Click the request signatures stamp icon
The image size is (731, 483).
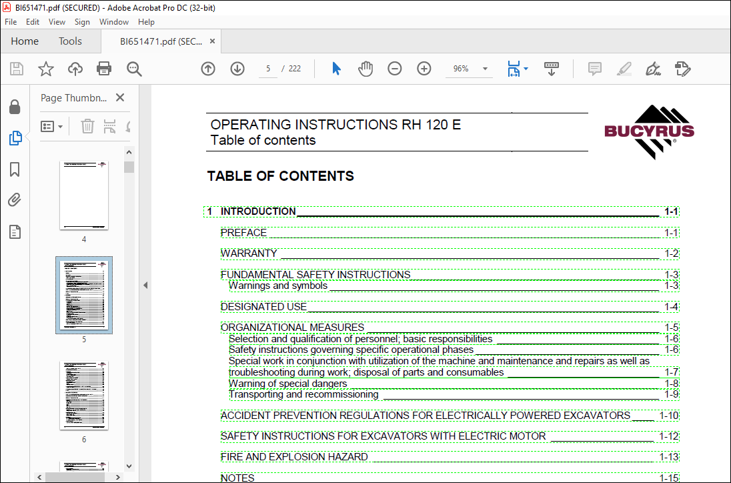[x=682, y=69]
